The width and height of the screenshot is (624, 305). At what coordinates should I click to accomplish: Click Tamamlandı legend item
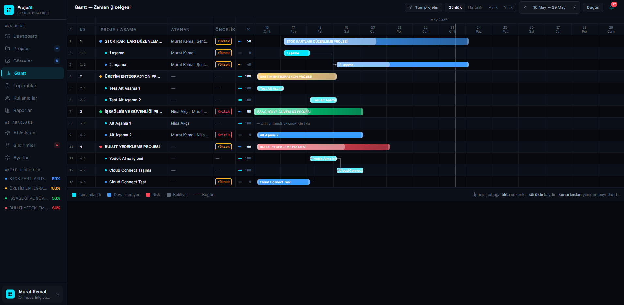click(86, 195)
